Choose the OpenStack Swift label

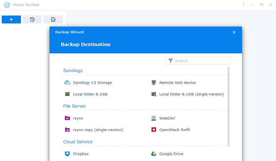pyautogui.click(x=175, y=130)
